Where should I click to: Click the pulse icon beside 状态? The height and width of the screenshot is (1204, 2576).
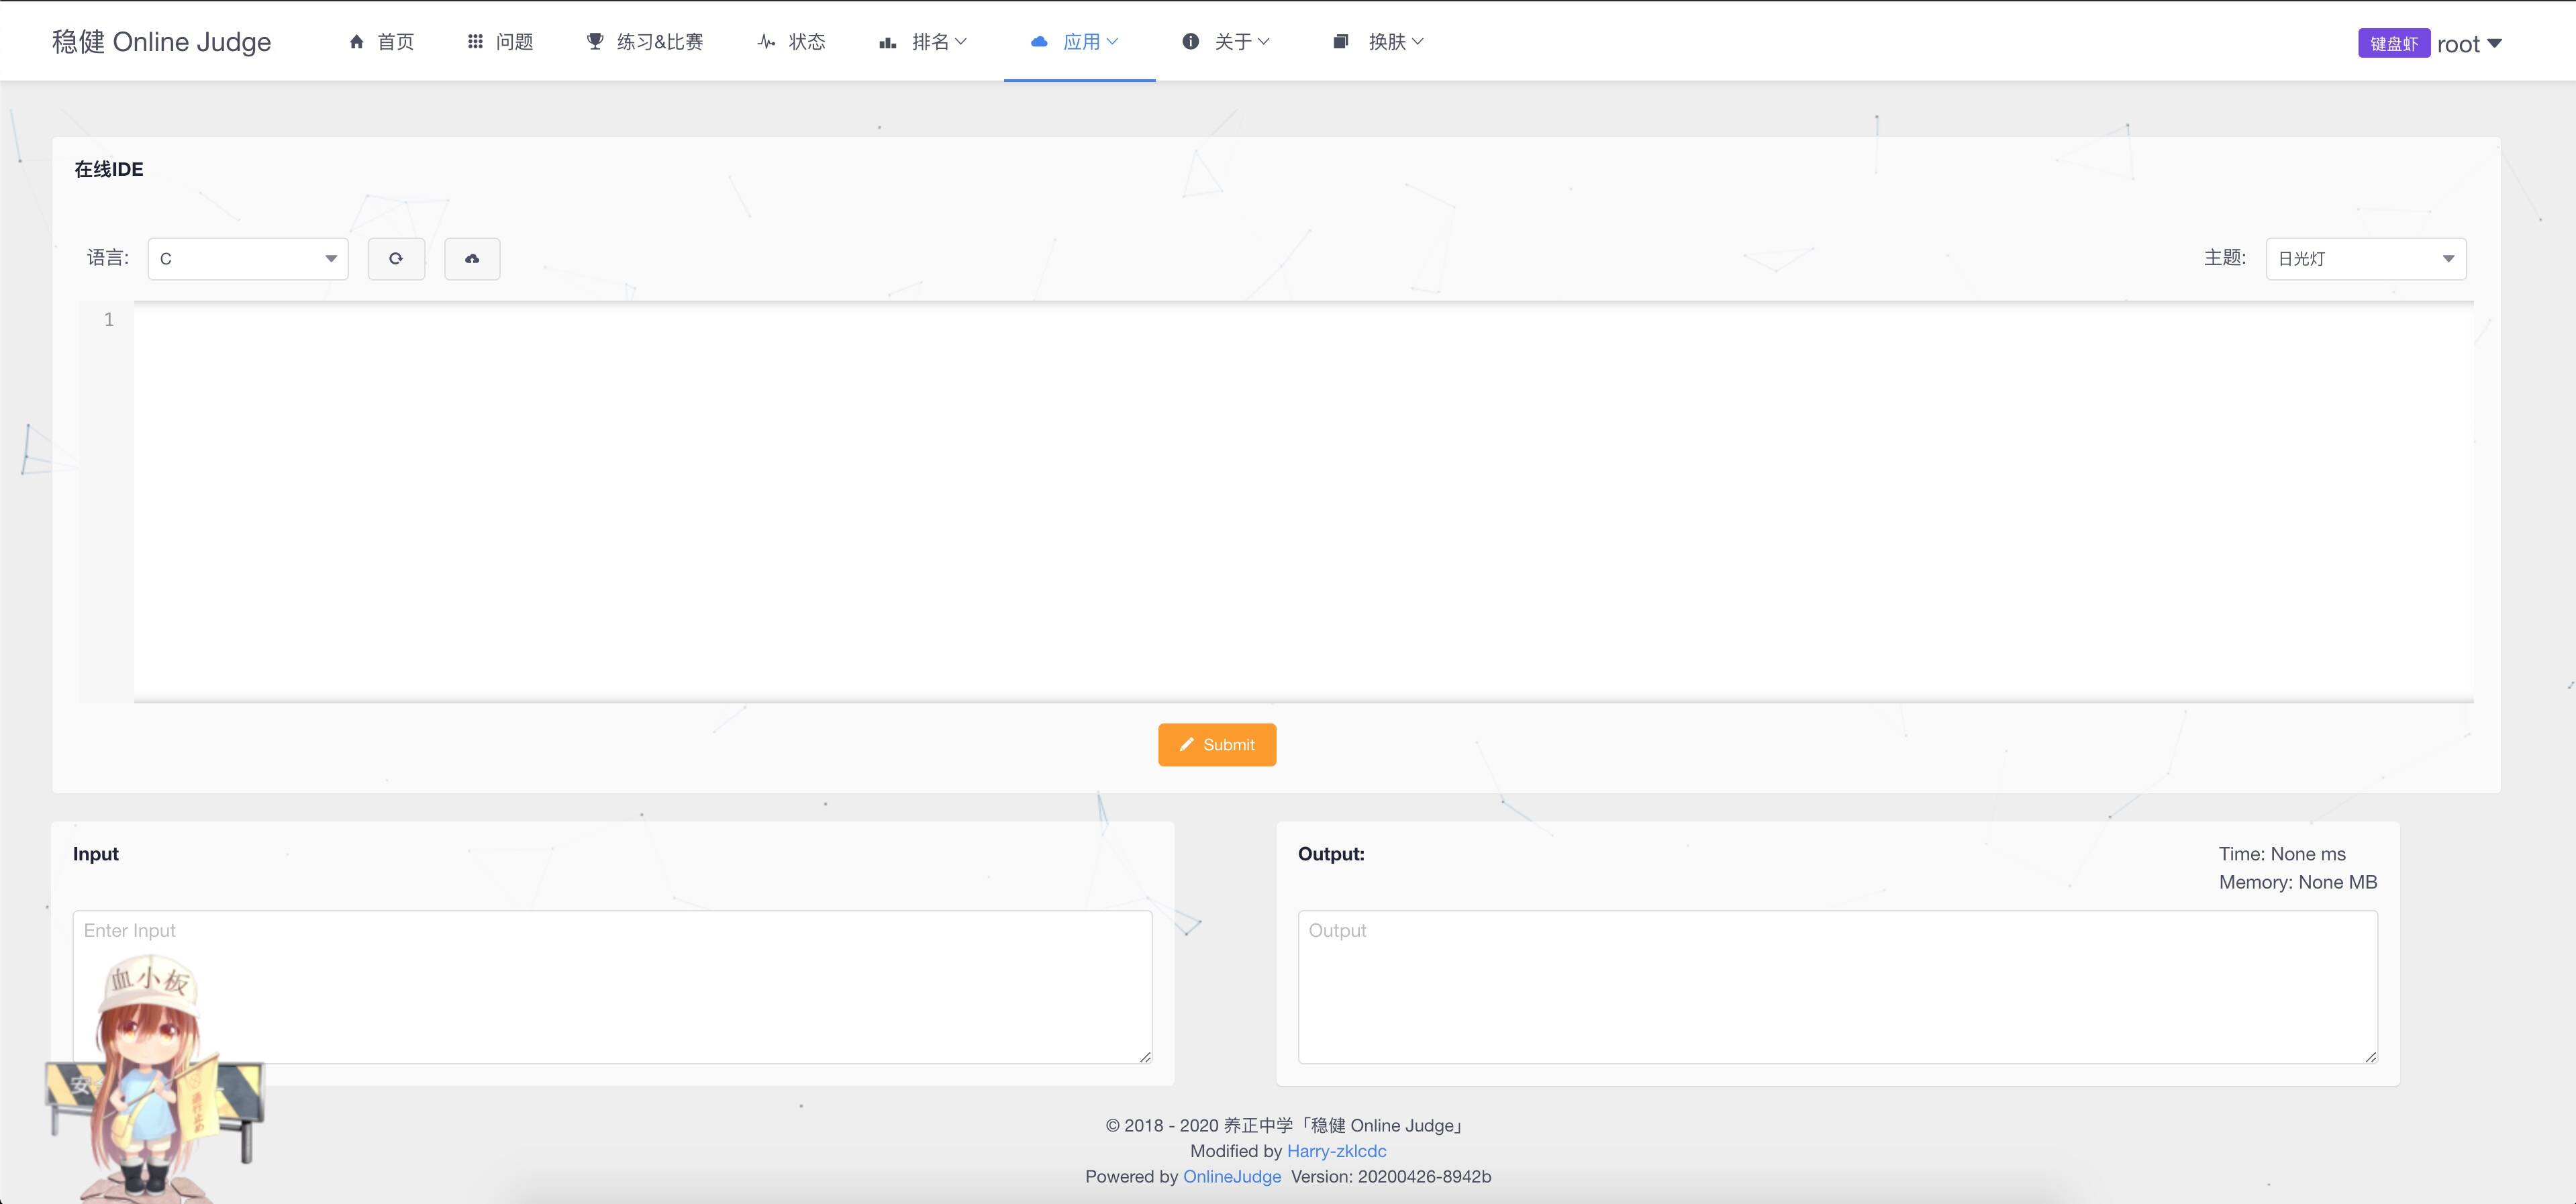[x=766, y=42]
